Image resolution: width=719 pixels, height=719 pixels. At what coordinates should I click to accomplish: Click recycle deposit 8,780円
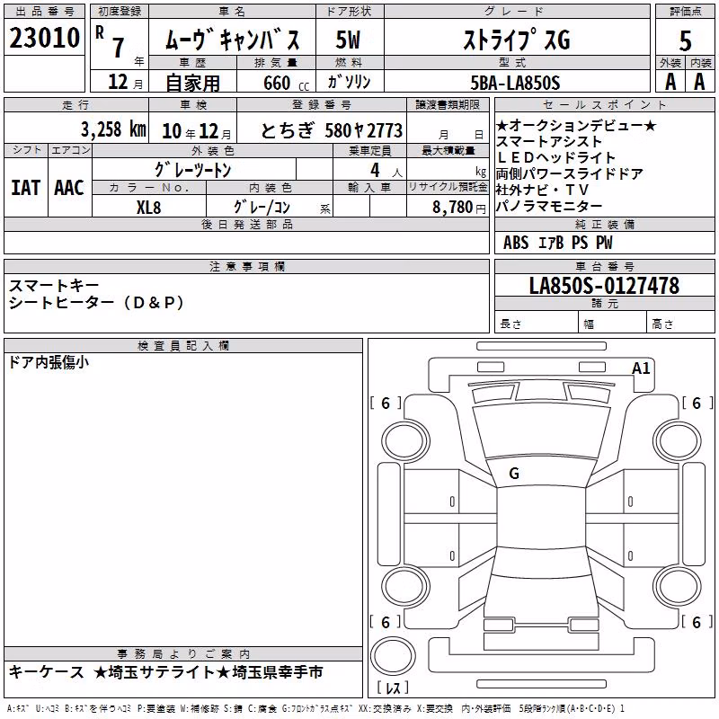(x=459, y=208)
